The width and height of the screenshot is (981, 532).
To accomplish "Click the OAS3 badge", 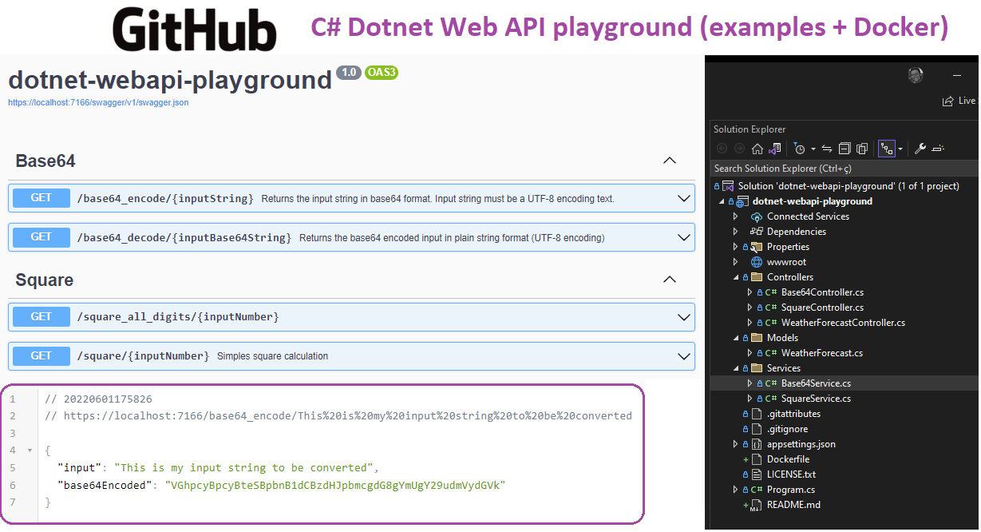I will tap(382, 73).
